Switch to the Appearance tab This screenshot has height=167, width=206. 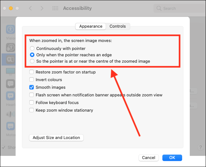pos(91,26)
